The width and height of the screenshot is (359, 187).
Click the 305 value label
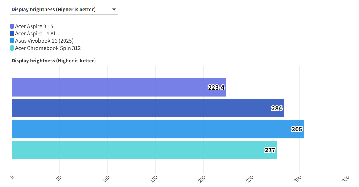click(x=297, y=129)
